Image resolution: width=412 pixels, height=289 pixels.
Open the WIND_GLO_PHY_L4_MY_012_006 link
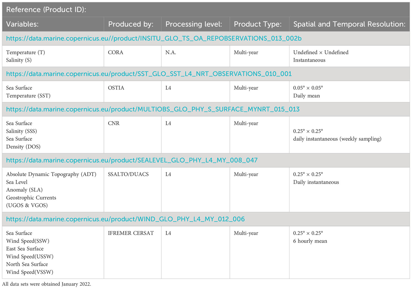click(x=125, y=219)
